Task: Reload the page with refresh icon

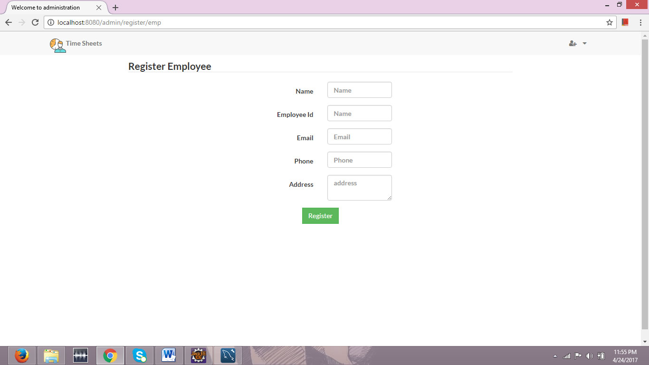Action: [35, 22]
